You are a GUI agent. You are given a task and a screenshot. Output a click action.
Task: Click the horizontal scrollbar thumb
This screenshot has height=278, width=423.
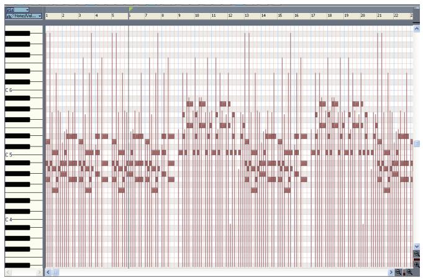[x=55, y=272]
